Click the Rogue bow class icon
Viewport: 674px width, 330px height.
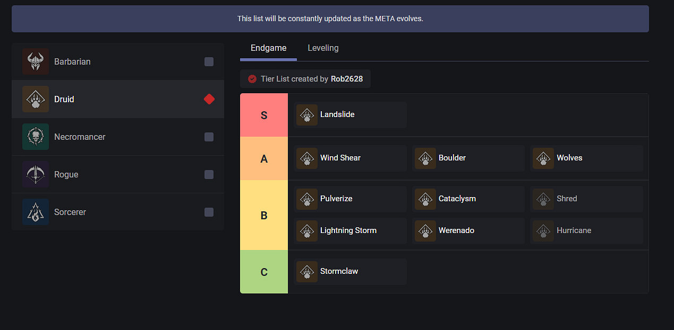click(x=36, y=174)
